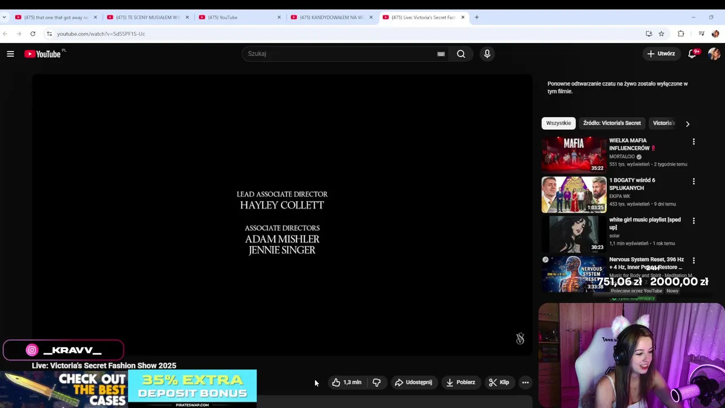Open white girl music playlist thumbnail

point(574,233)
